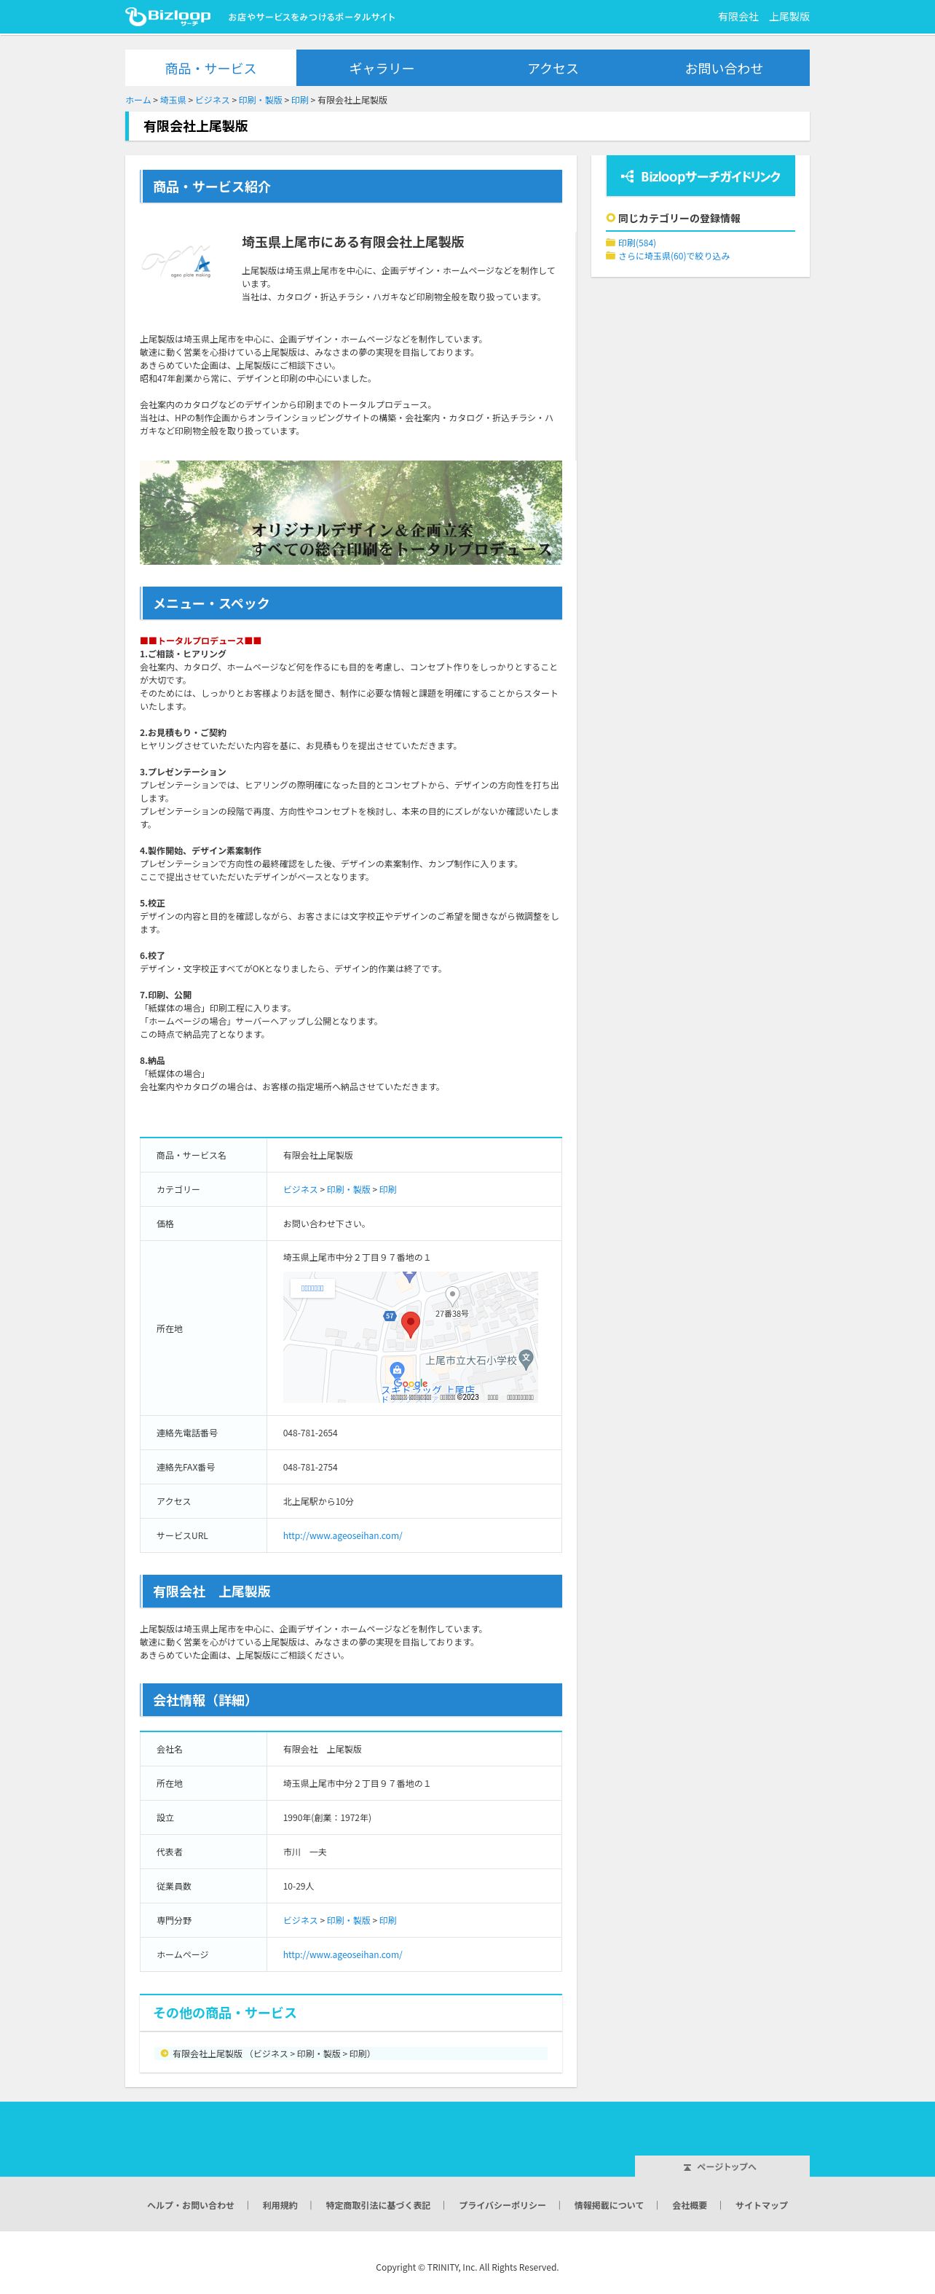Click the share-node icon in guide banner
This screenshot has width=935, height=2294.
(627, 176)
